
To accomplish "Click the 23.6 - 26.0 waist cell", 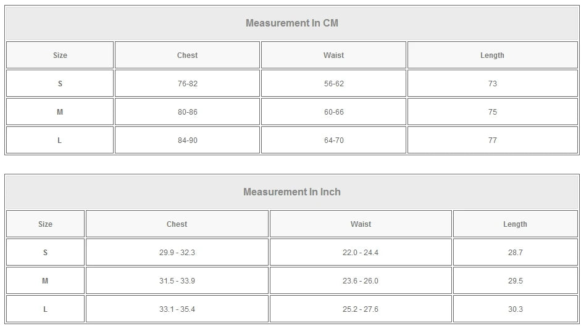I will click(x=361, y=281).
